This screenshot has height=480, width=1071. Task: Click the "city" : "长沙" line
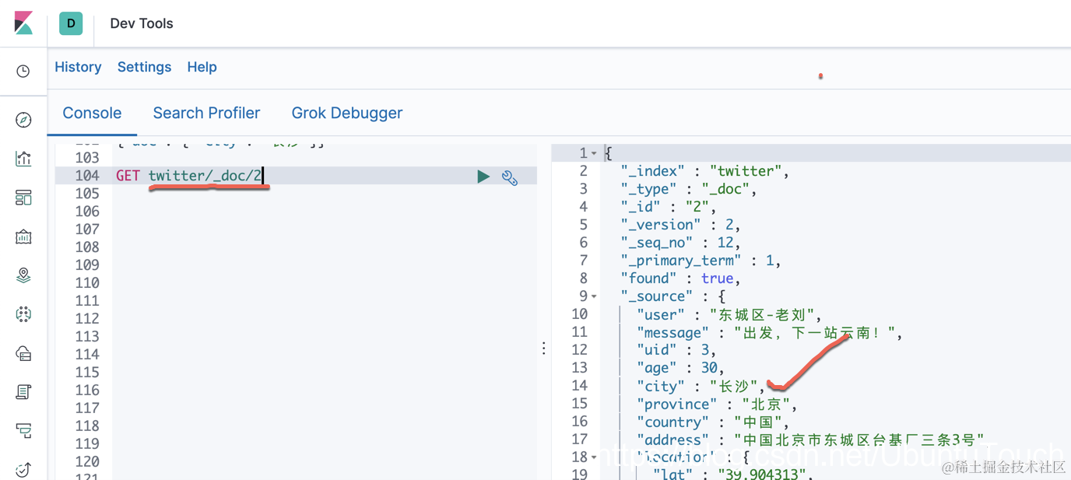click(701, 386)
